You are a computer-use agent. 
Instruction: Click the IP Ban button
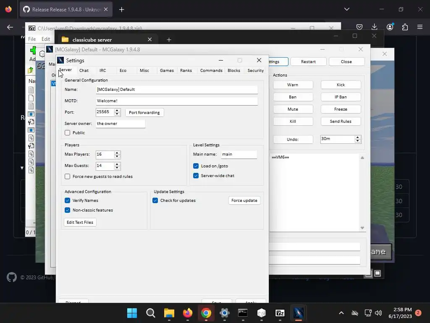pos(341,97)
